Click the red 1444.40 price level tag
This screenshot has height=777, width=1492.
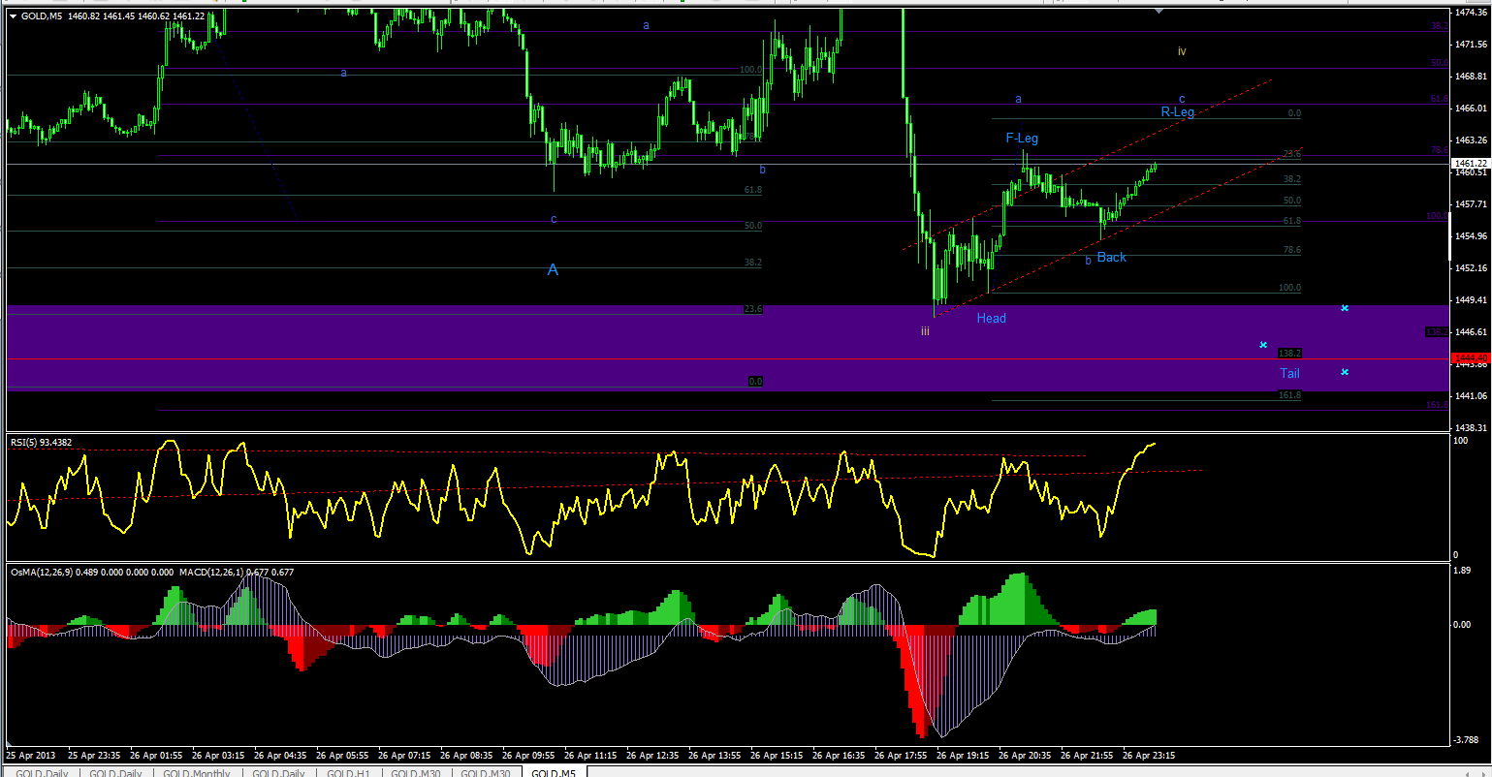pyautogui.click(x=1470, y=358)
